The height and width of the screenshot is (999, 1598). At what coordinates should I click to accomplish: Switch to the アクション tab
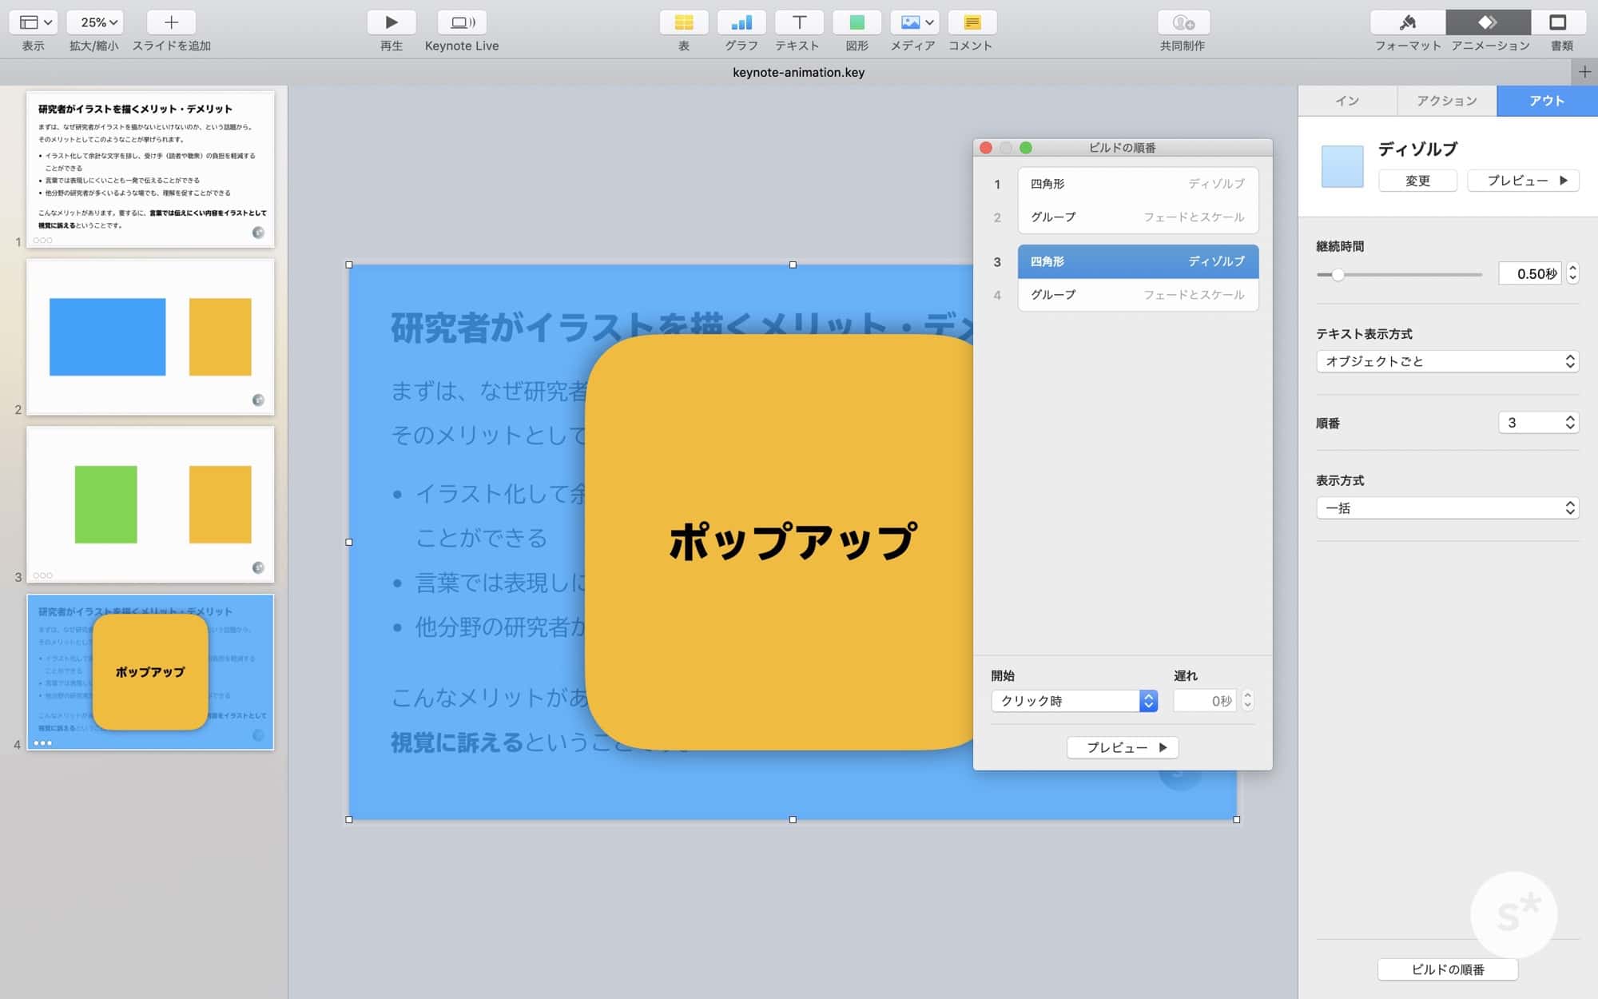tap(1446, 101)
